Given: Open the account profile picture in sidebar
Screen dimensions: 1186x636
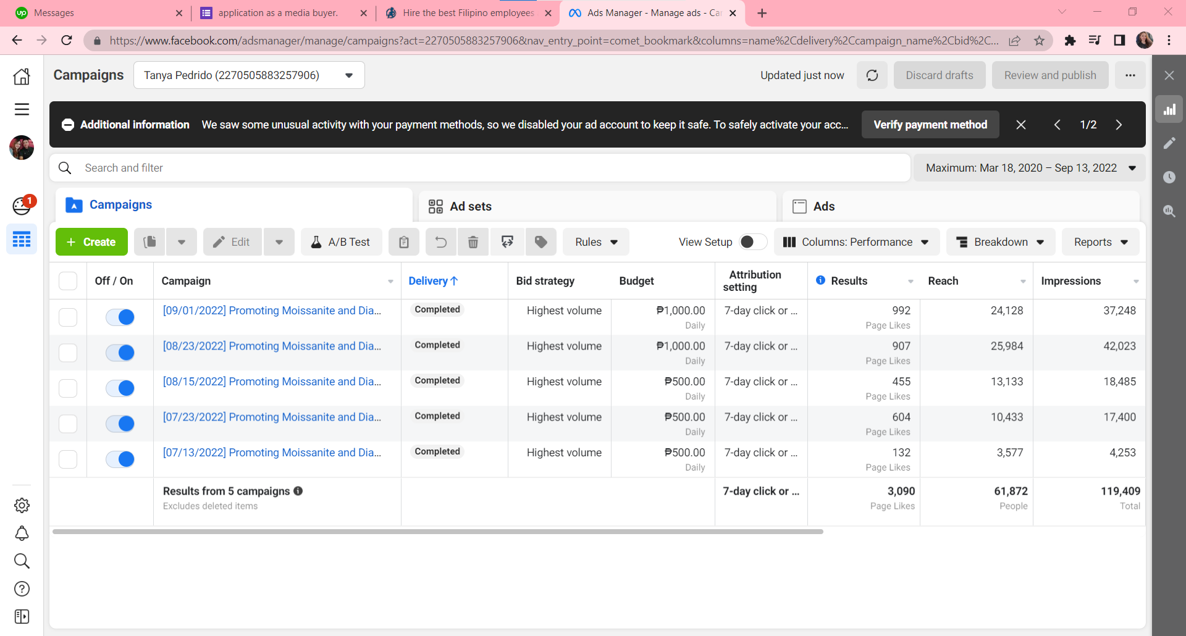Looking at the screenshot, I should pyautogui.click(x=22, y=148).
